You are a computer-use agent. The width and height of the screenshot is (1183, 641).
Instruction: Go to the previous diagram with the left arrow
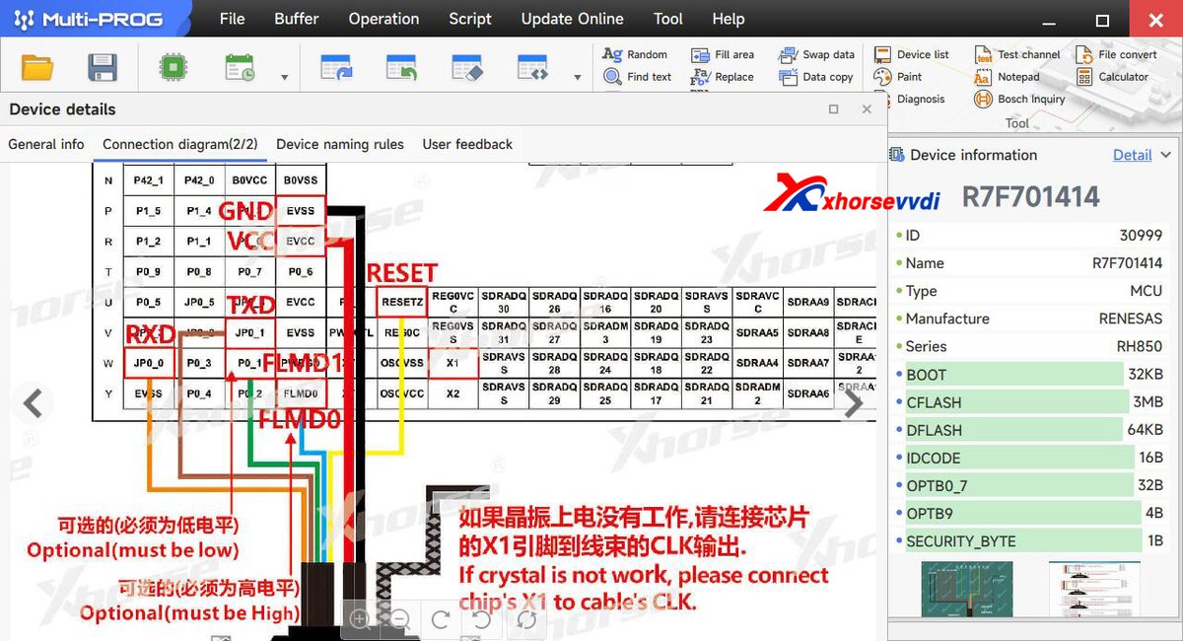tap(33, 402)
